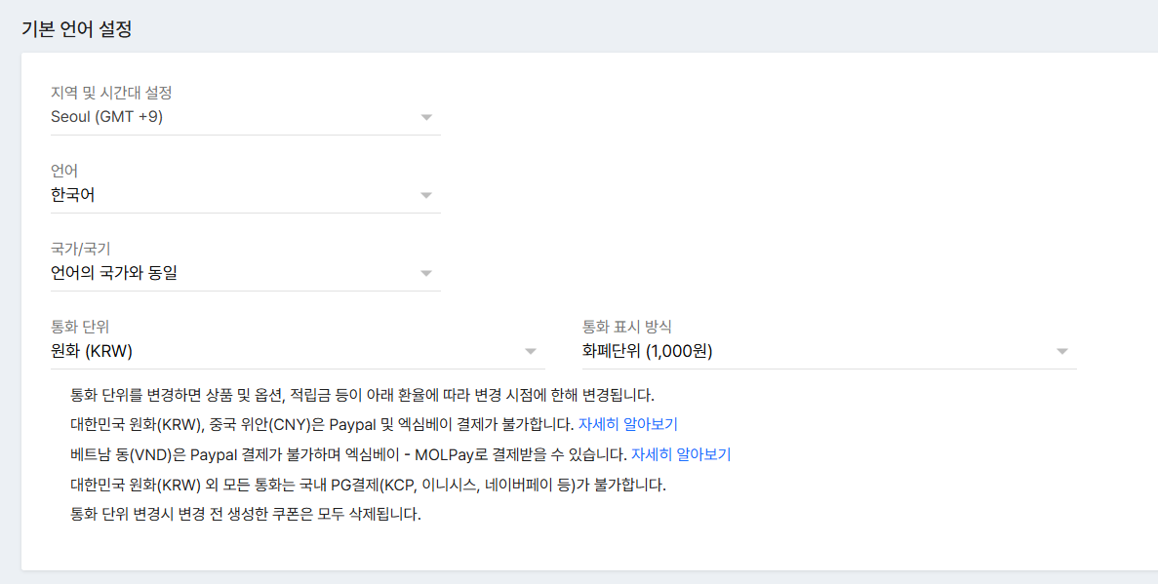Open the Seoul (GMT +9) timezone dropdown
The height and width of the screenshot is (584, 1158).
click(234, 117)
